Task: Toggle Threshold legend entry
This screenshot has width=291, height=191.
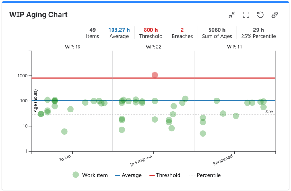Action: [x=165, y=175]
